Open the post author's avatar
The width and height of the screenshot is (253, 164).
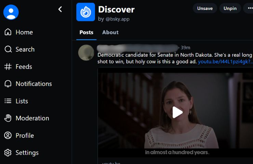86,52
